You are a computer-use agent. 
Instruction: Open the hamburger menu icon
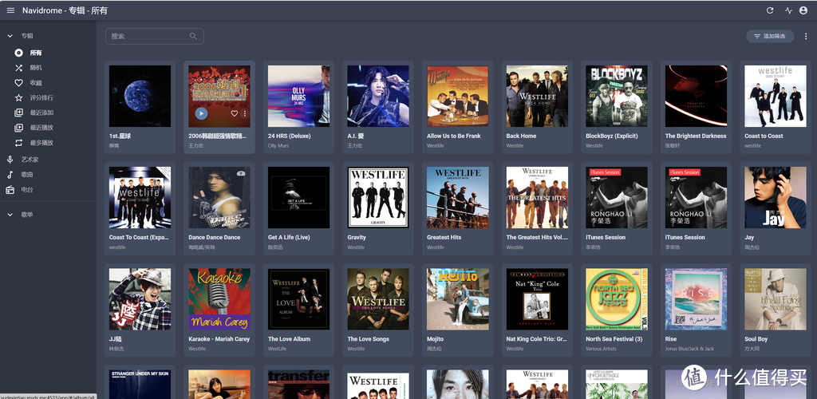point(10,10)
